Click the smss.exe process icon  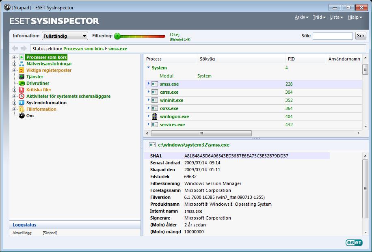click(155, 84)
